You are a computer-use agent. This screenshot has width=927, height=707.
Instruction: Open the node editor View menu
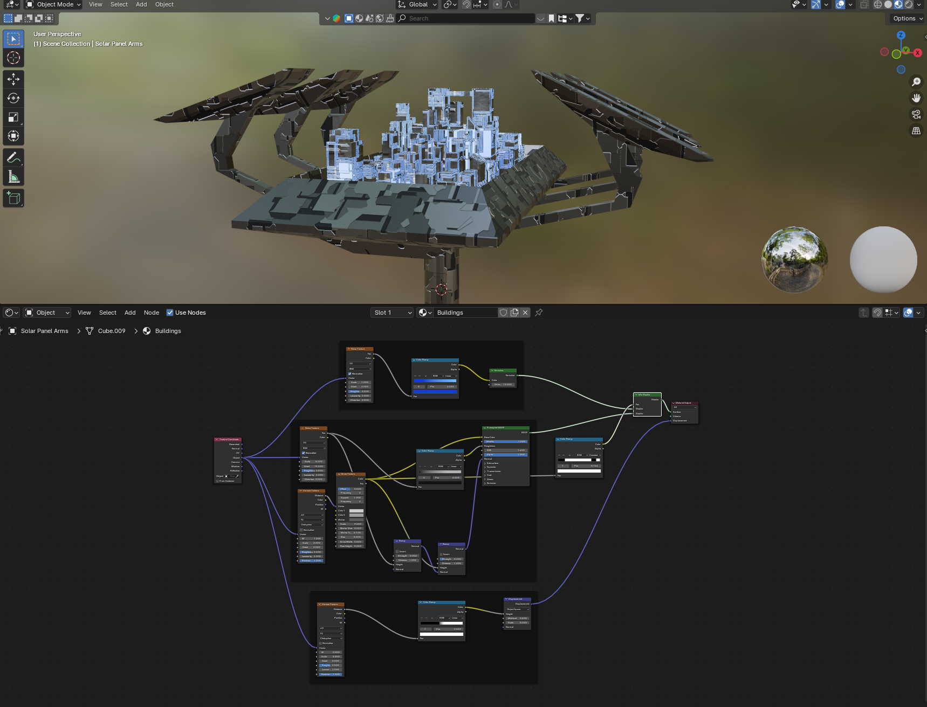coord(84,313)
